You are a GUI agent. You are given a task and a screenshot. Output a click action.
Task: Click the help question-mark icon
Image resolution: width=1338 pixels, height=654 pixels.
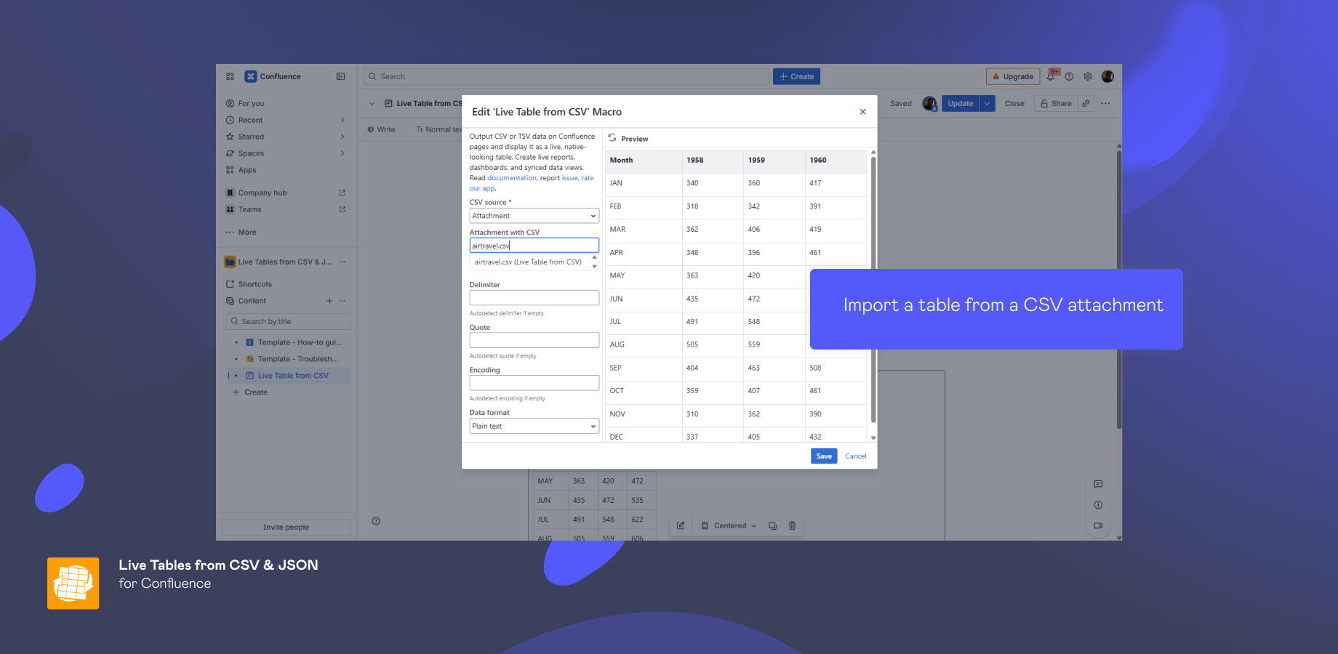point(1070,76)
